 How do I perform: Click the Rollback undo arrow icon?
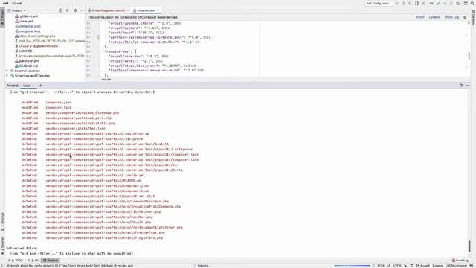coord(458,3)
